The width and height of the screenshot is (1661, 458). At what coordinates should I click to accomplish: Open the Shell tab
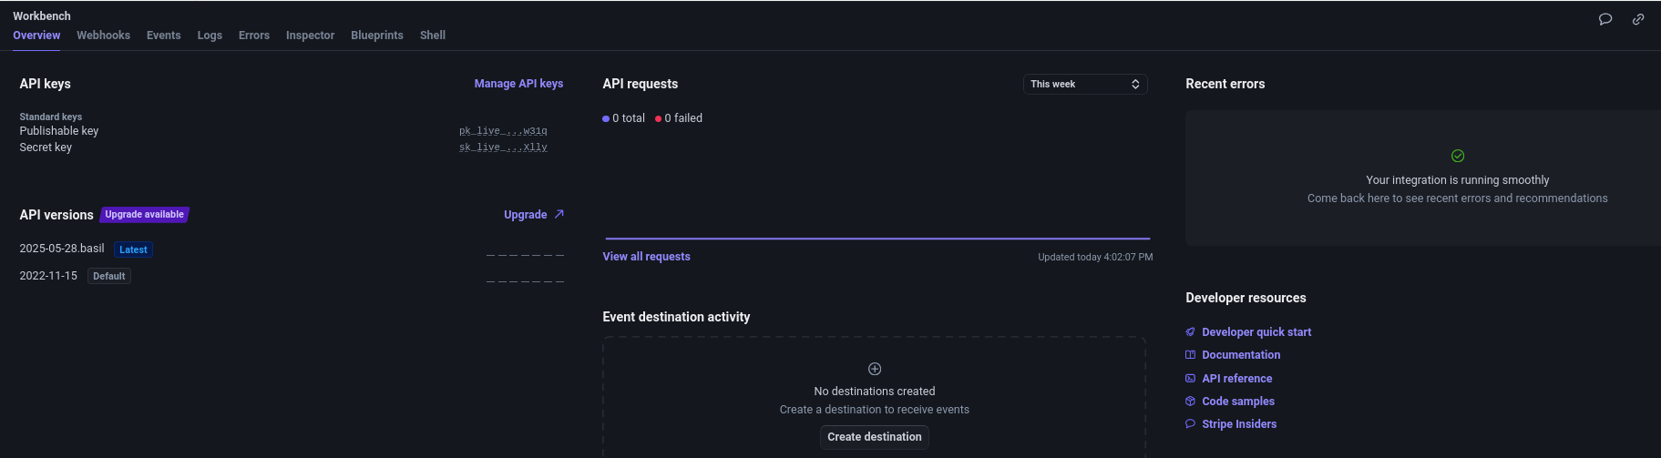tap(433, 36)
